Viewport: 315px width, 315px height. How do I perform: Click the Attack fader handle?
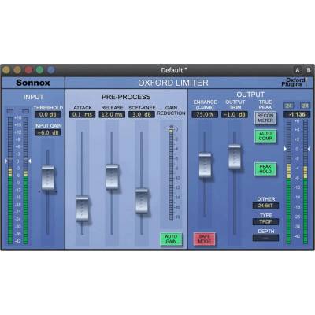point(83,209)
